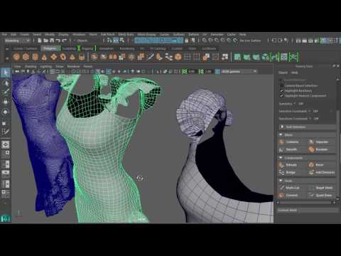
Task: Click the Modeling Toolkit horizontal scrollbar
Action: tap(305, 203)
